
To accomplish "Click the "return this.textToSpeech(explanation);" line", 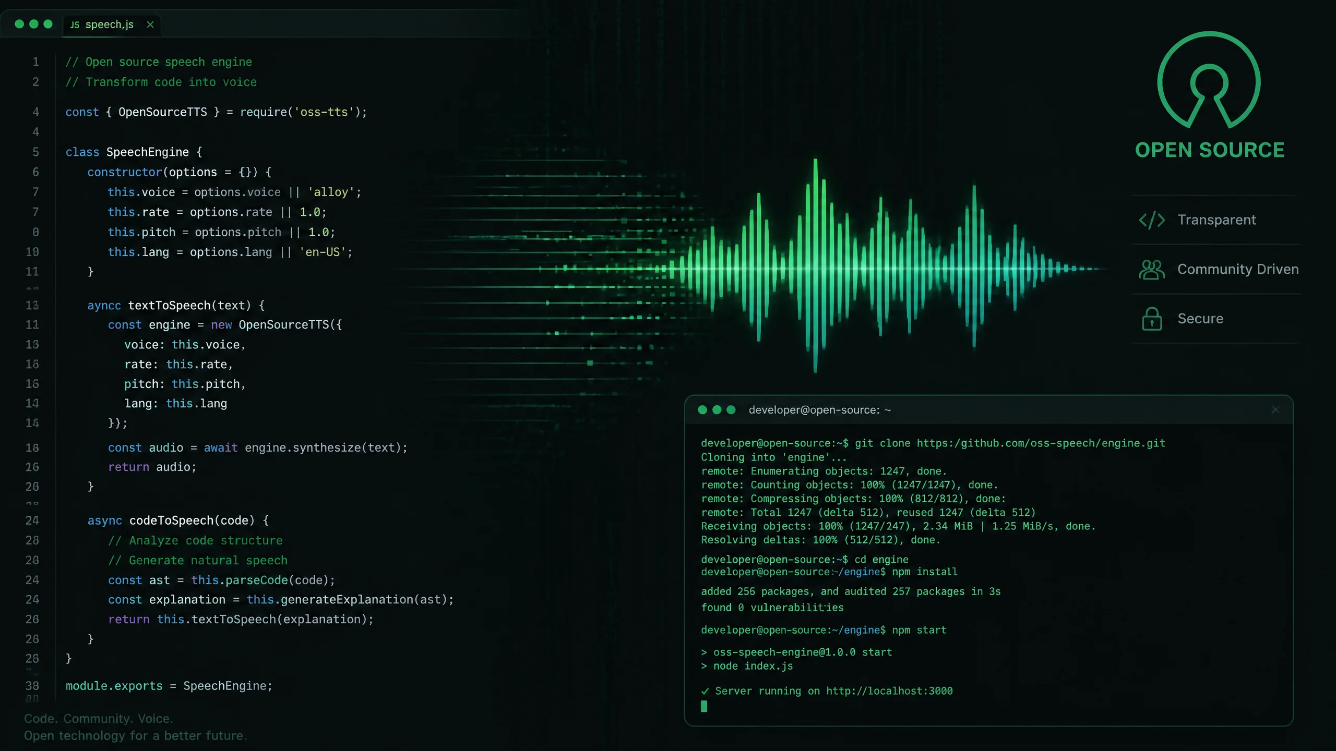I will tap(241, 620).
